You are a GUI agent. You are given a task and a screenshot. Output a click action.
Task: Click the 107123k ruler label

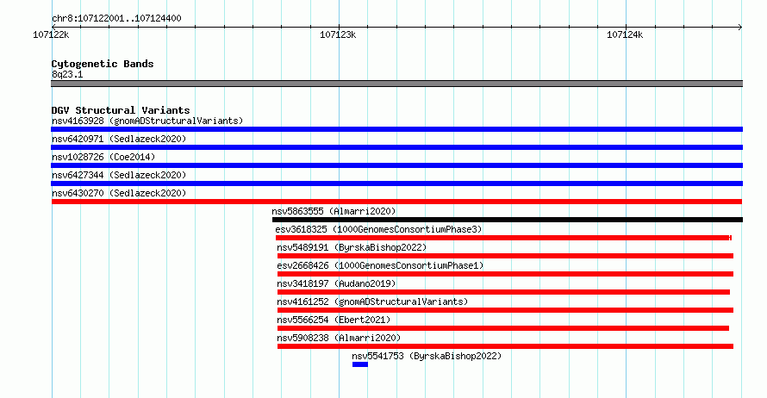[338, 34]
